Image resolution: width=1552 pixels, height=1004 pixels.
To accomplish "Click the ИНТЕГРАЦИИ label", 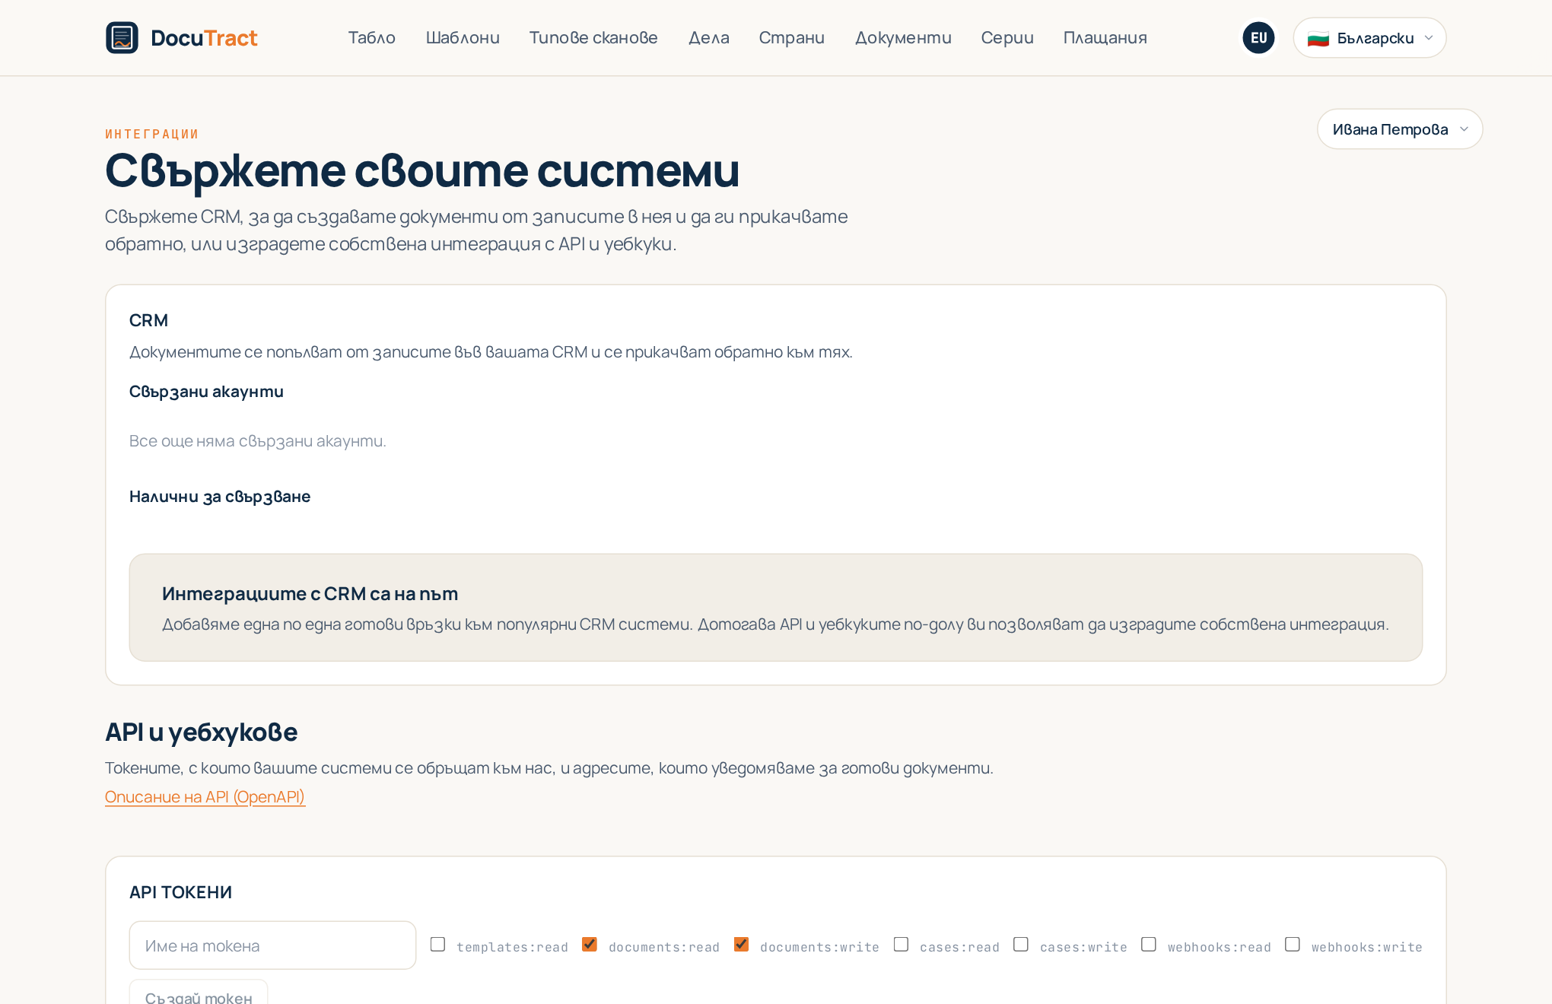I will coord(152,134).
